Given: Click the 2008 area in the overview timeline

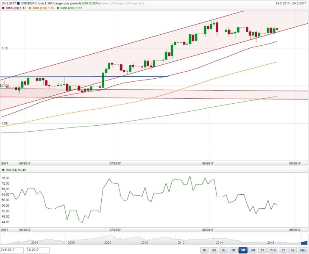Looking at the screenshot, I should coord(108,241).
